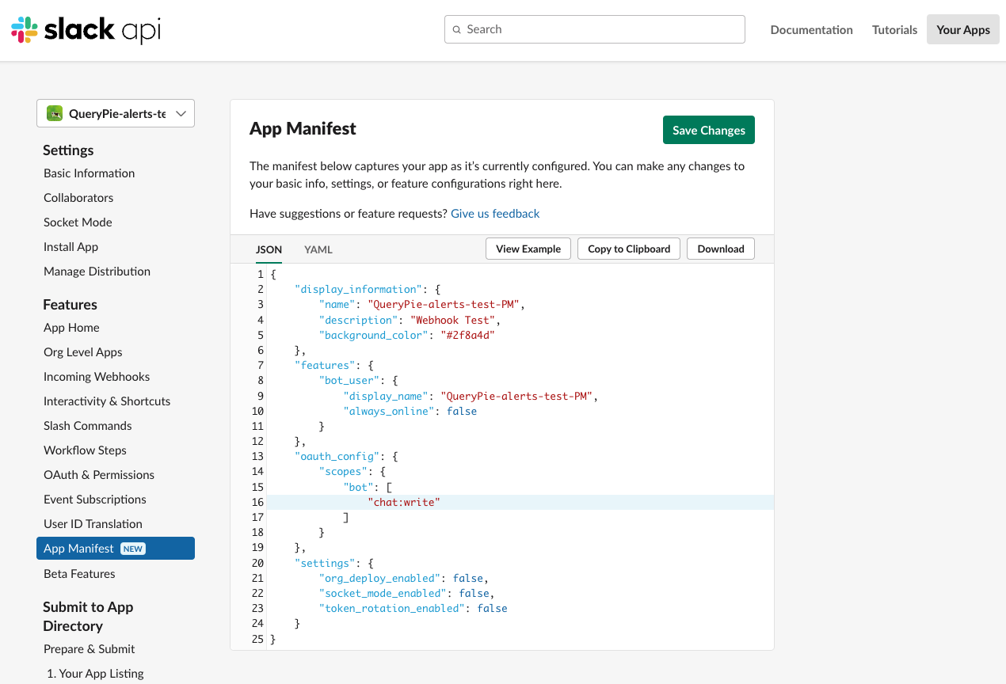
Task: Open Org Level Apps
Action: [83, 352]
